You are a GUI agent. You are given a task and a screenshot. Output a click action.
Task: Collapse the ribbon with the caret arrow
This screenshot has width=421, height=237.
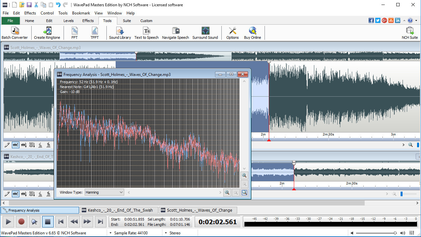point(404,21)
